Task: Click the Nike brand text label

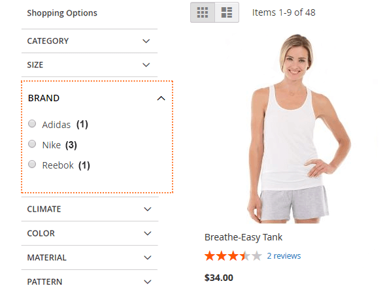Action: click(52, 145)
